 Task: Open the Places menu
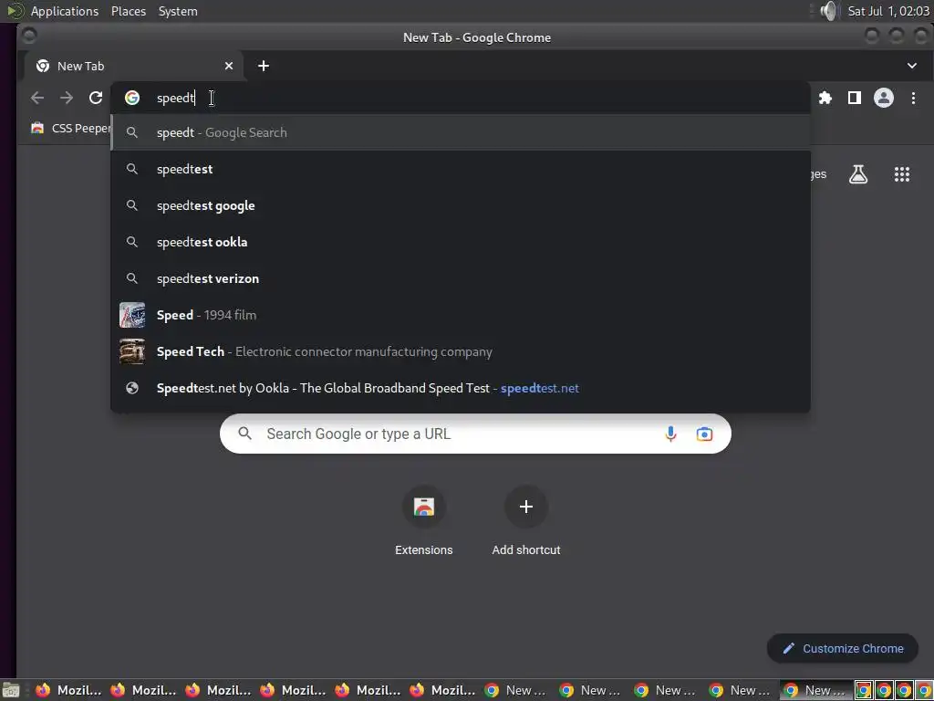(128, 11)
